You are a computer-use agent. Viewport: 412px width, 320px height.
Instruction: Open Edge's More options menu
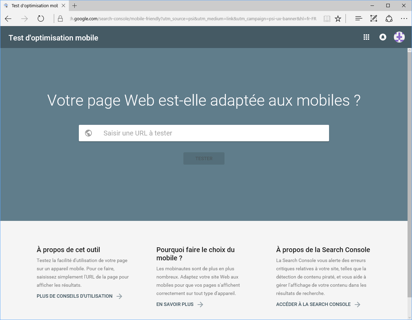click(x=404, y=19)
